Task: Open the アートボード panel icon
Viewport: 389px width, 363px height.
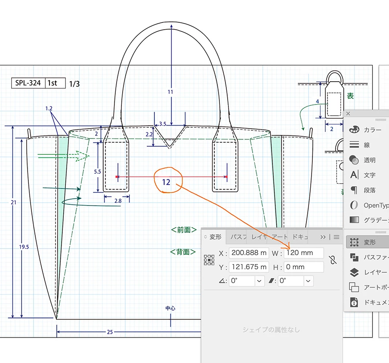Action: tap(354, 287)
